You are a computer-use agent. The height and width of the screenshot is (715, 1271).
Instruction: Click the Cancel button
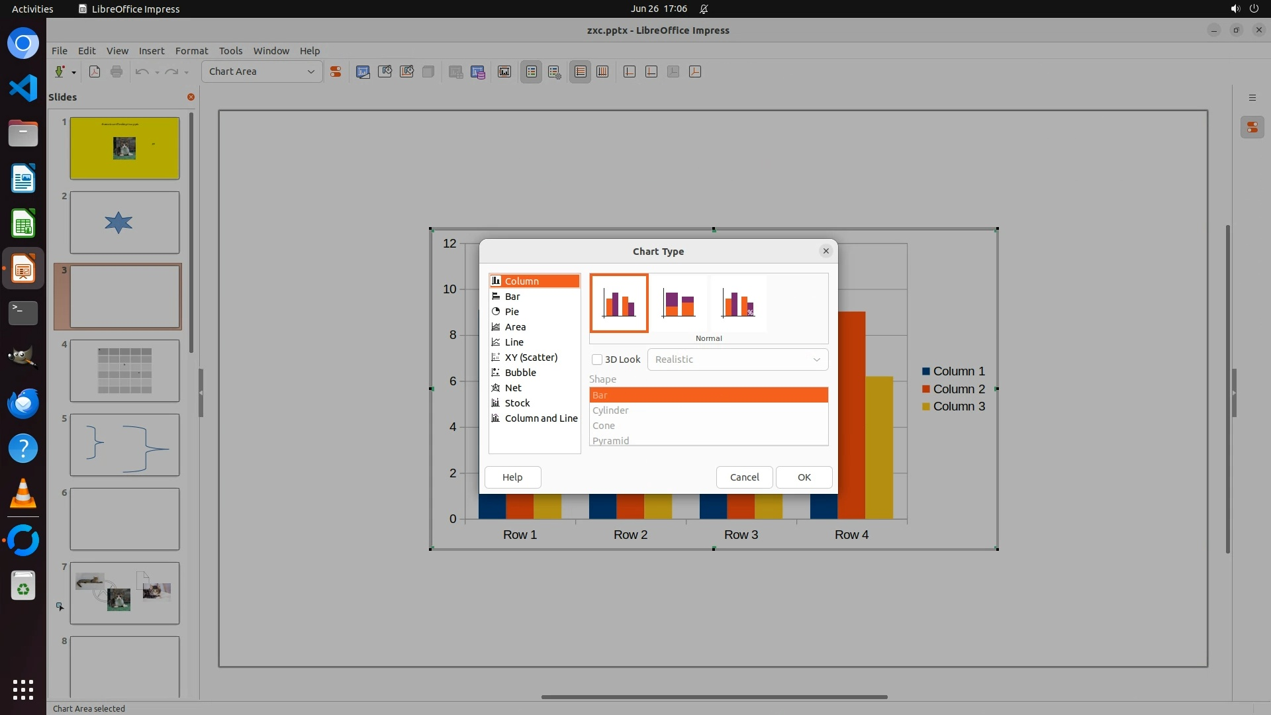pos(744,477)
